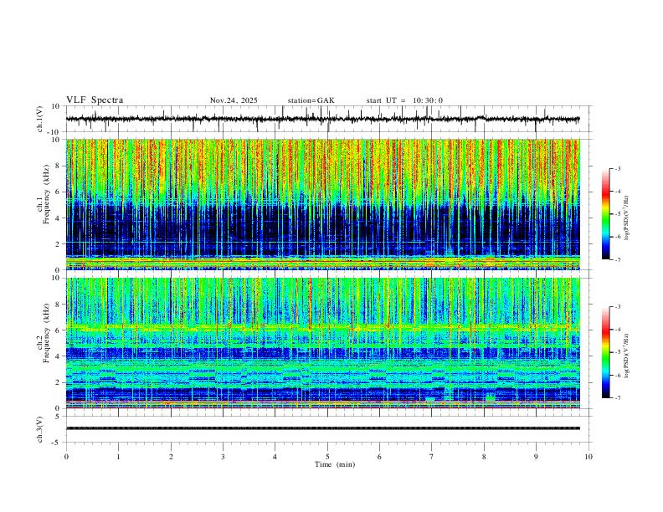The image size is (663, 512).
Task: Click the lower color bar's log(PSD) label
Action: [626, 356]
